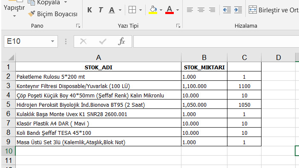Viewport: 299px width, 168px height.
Task: Expand the borders dropdown arrow
Action: click(x=141, y=10)
